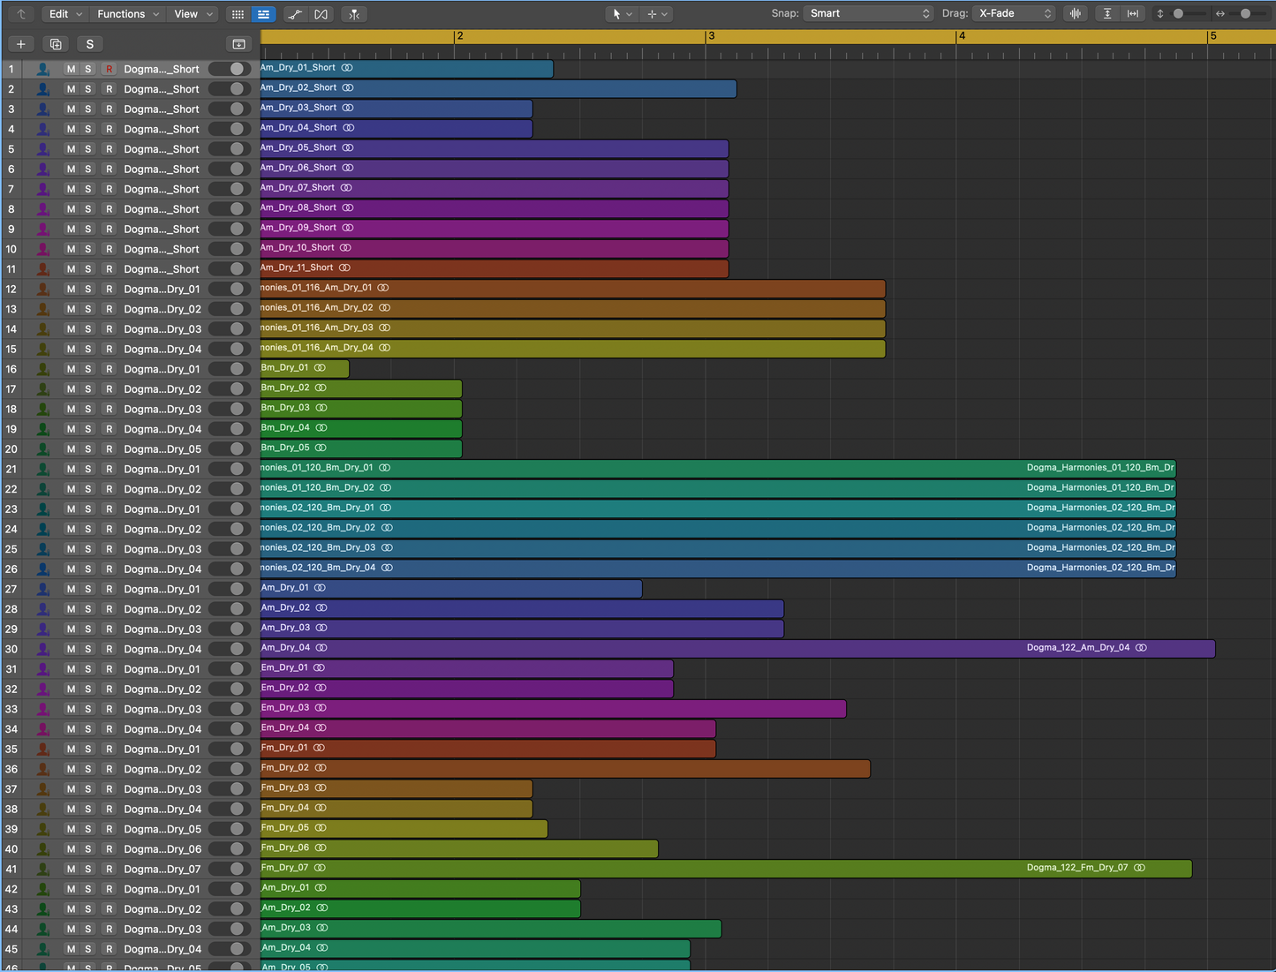This screenshot has width=1276, height=972.
Task: Click the add track plus button
Action: (x=21, y=43)
